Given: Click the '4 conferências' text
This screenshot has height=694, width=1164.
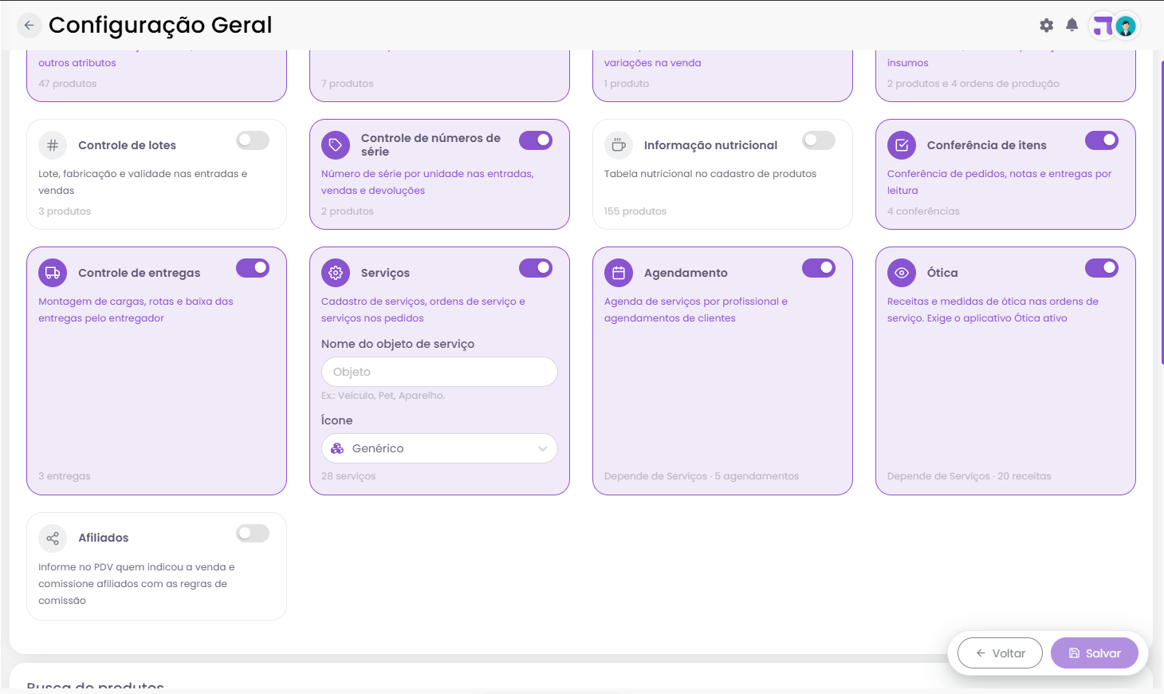Looking at the screenshot, I should [x=923, y=211].
